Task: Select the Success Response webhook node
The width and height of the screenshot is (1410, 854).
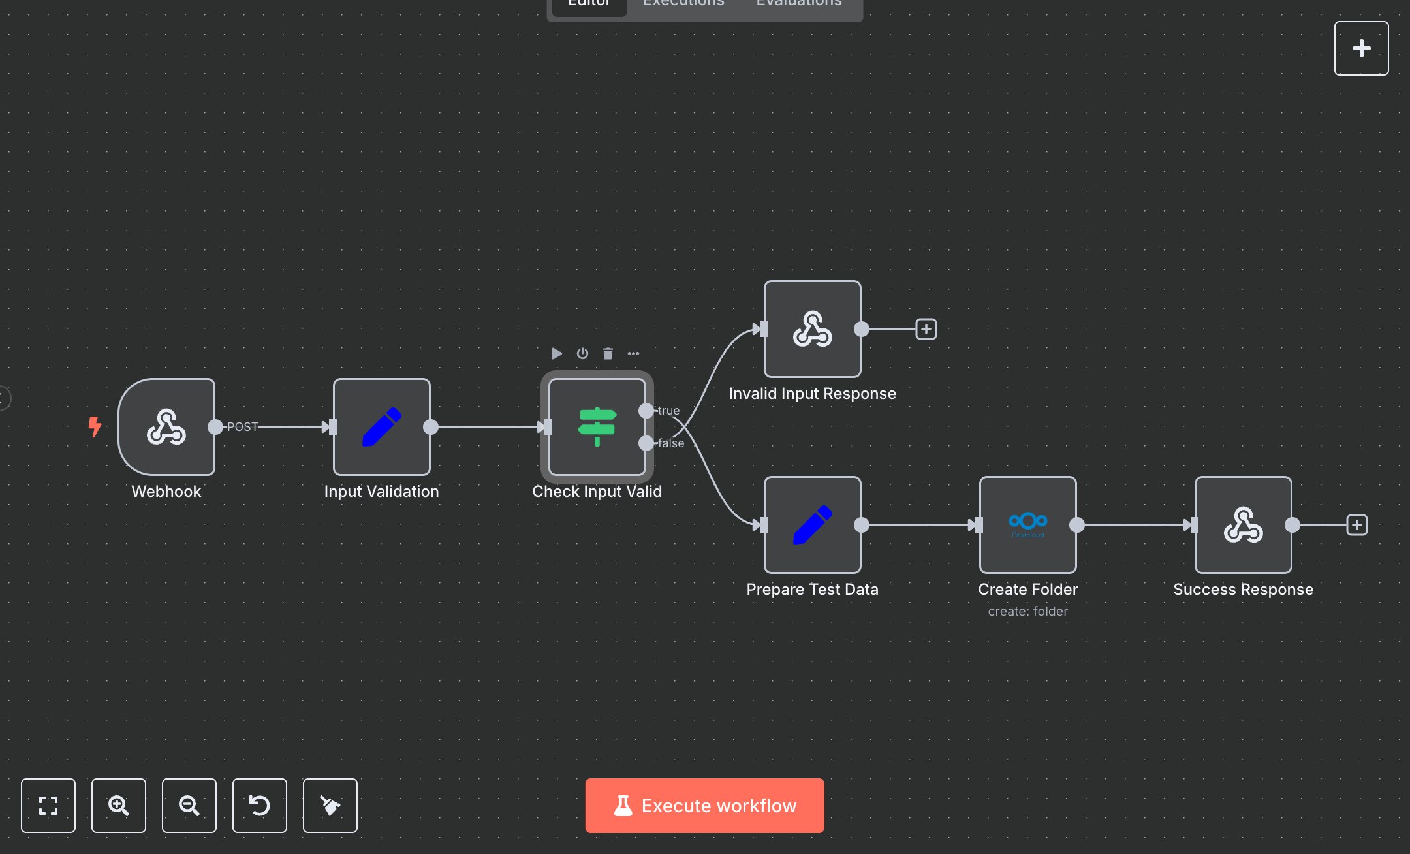Action: click(1243, 525)
